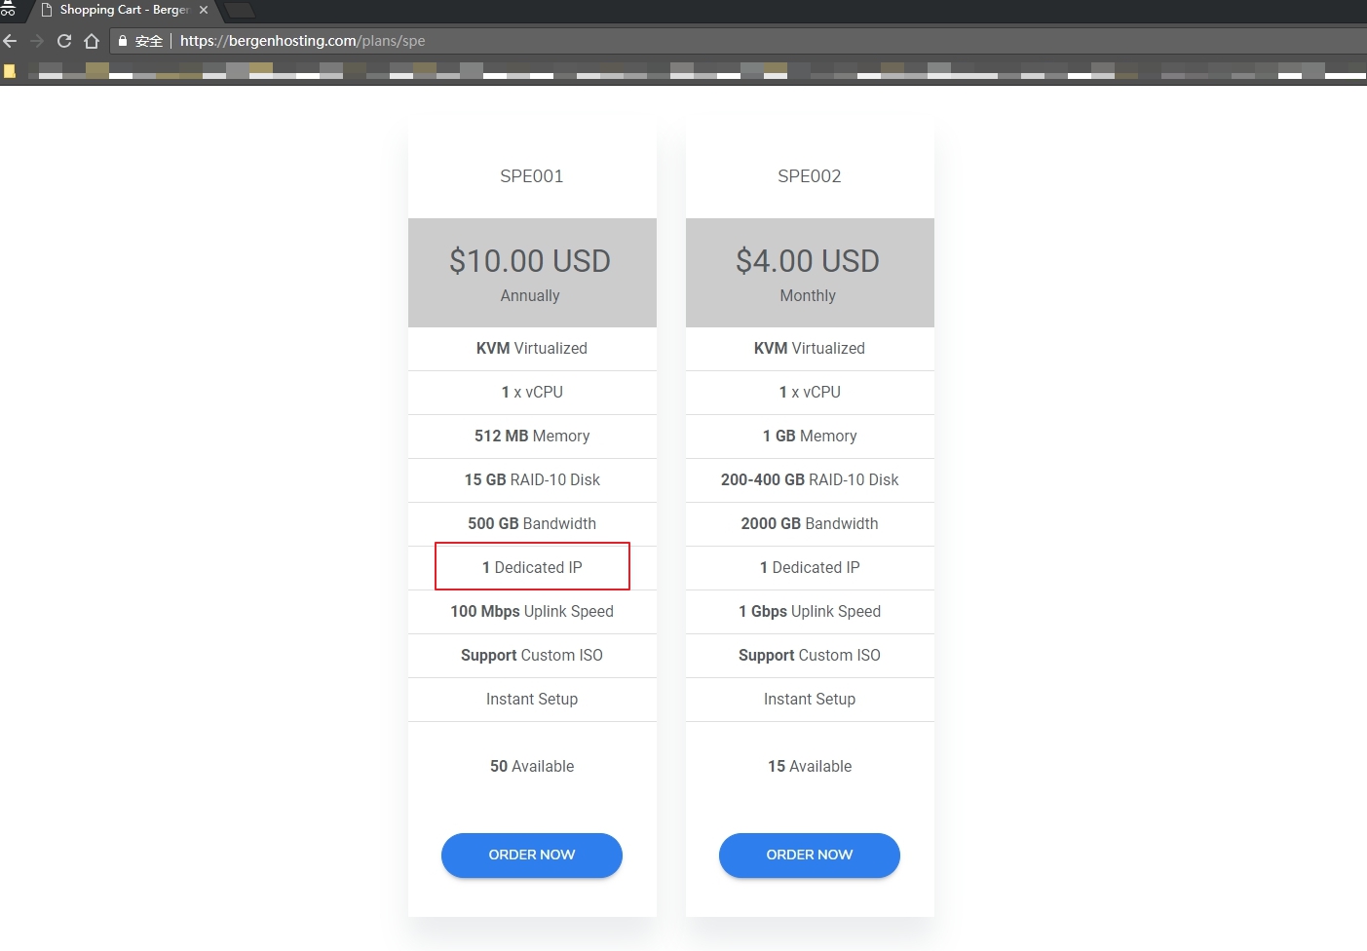Close the Shopping Cart tab
The image size is (1367, 951).
pos(204,10)
